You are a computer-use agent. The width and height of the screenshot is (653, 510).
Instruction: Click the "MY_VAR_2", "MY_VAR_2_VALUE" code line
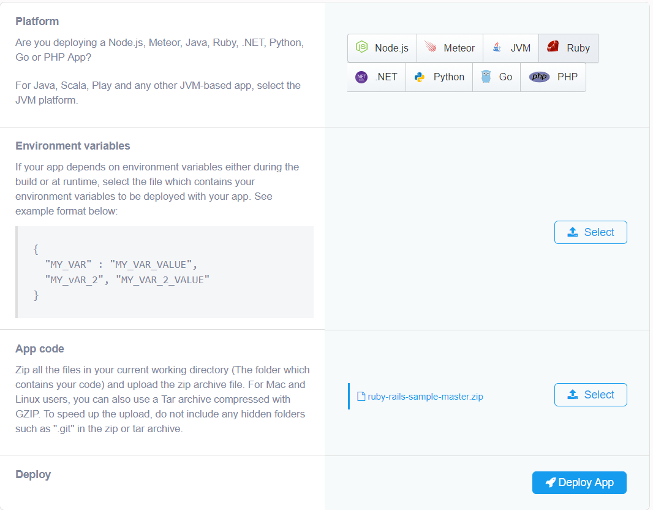click(127, 280)
